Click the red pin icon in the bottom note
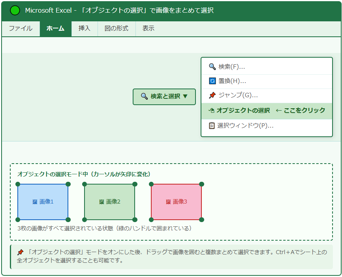The width and height of the screenshot is (342, 277). [21, 252]
